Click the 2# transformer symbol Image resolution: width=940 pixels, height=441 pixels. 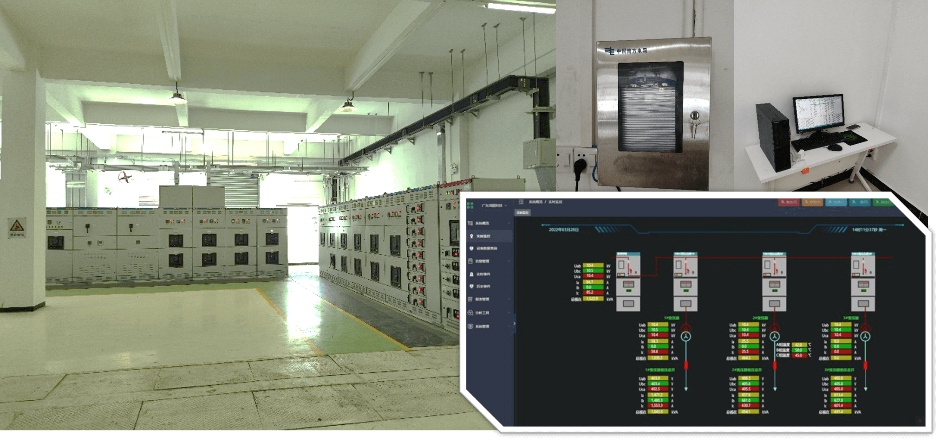coord(774,336)
